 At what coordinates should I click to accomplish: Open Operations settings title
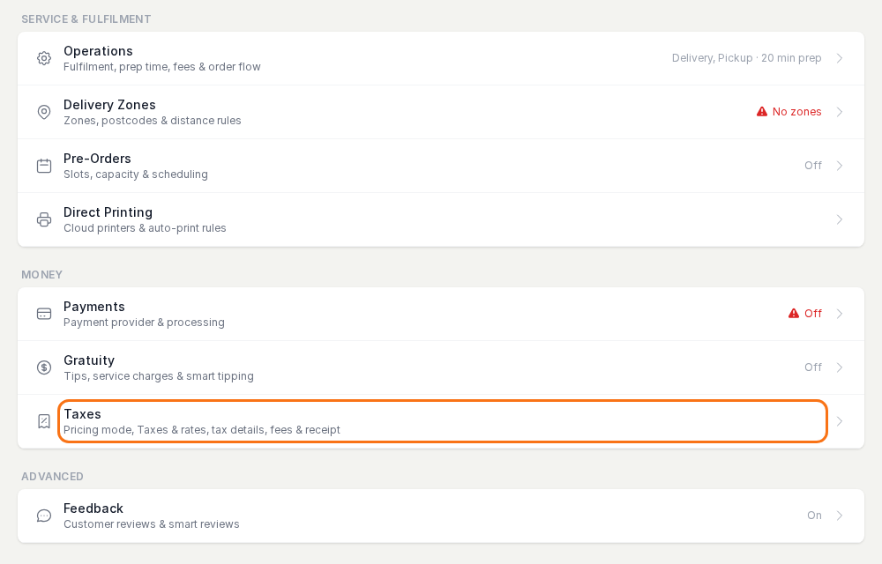coord(98,51)
